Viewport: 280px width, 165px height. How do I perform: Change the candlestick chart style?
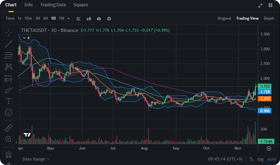89,19
